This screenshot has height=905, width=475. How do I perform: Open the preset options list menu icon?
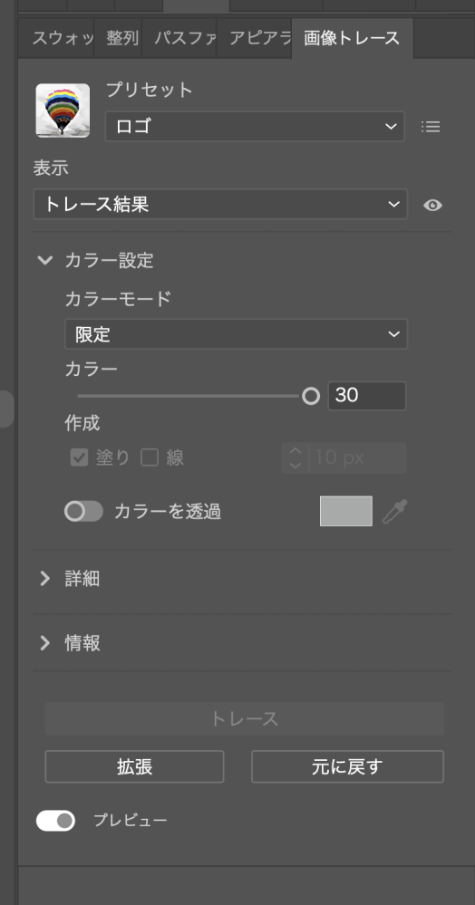tap(431, 127)
